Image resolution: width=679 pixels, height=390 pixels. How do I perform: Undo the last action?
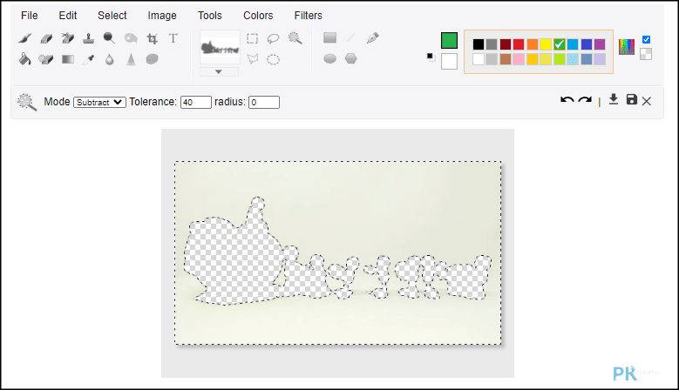tap(567, 100)
